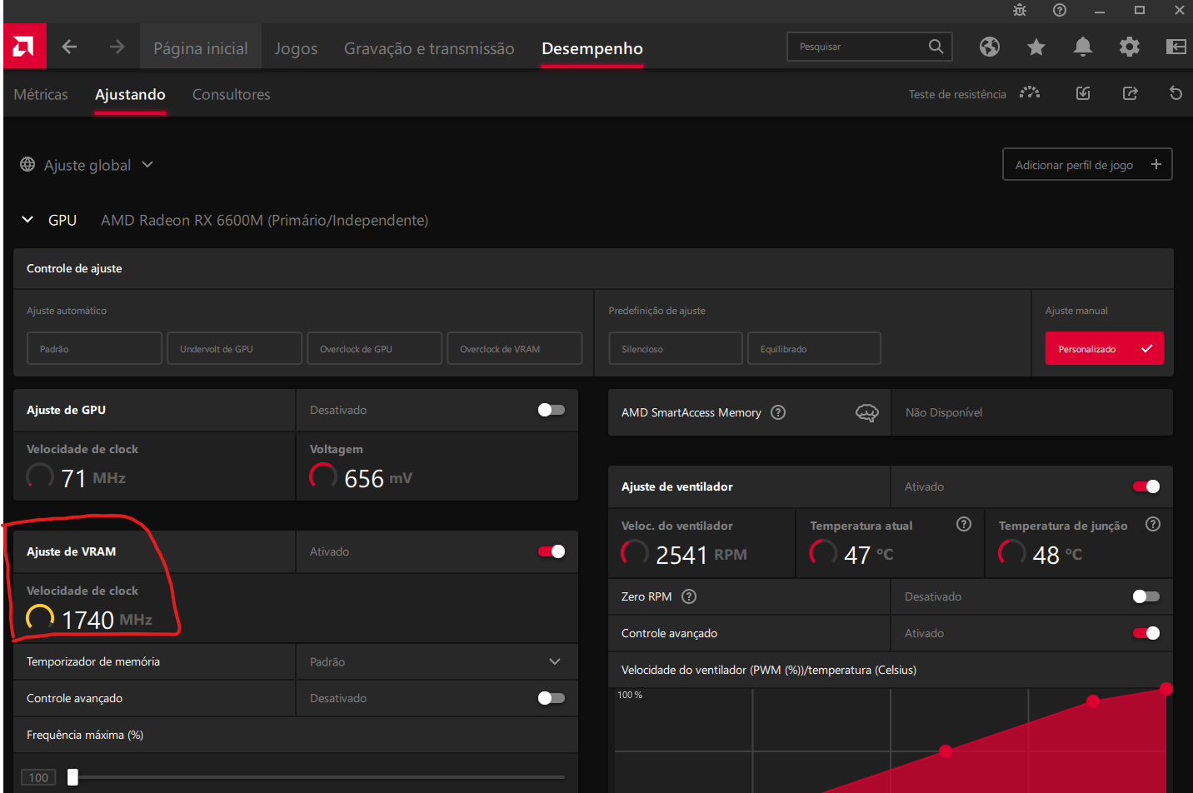
Task: Select the Padrão automatic tuning preset
Action: [94, 348]
